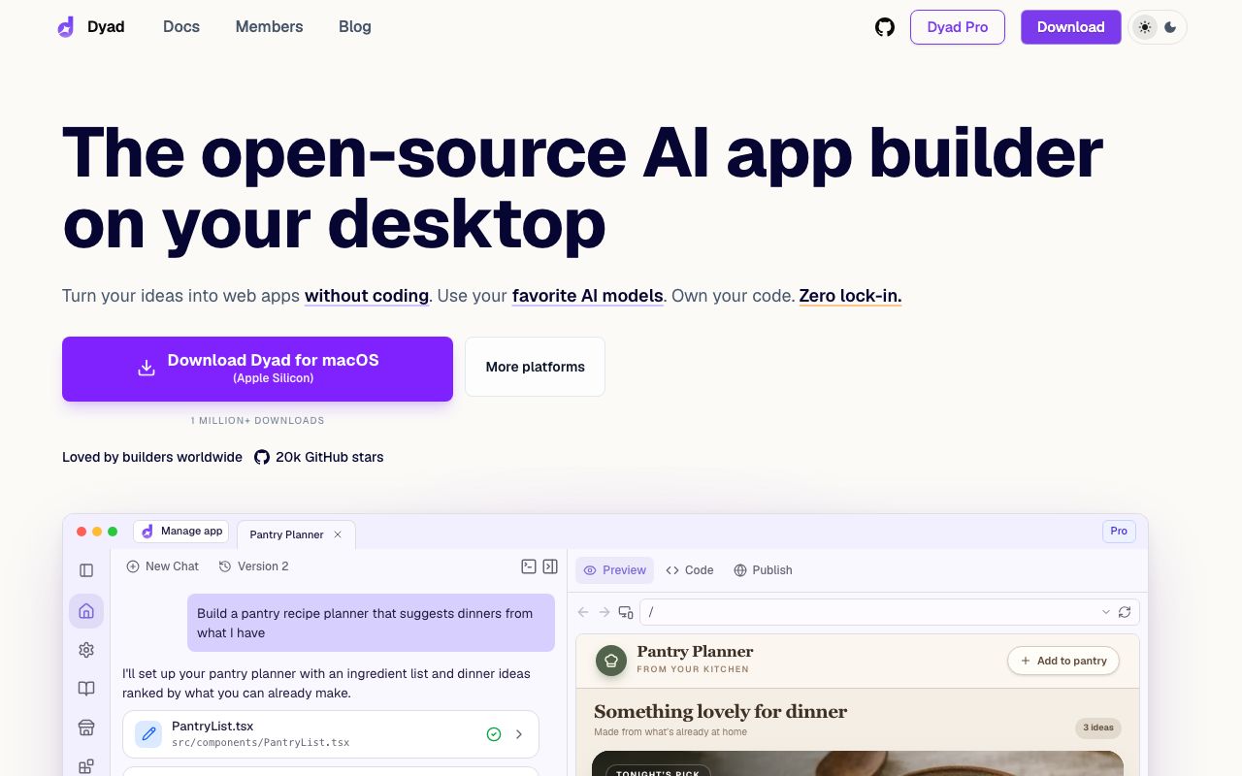Click the preview back arrow
This screenshot has width=1242, height=776.
point(583,612)
